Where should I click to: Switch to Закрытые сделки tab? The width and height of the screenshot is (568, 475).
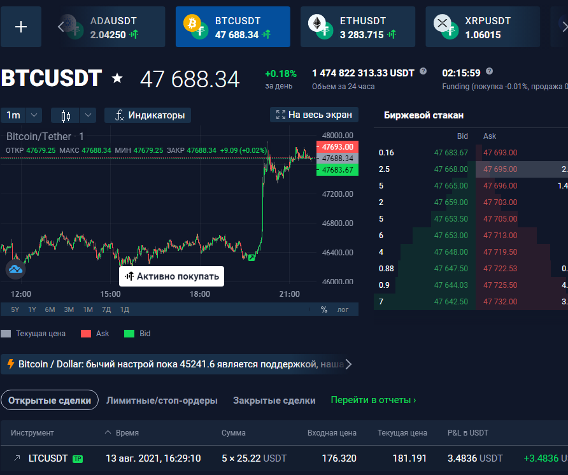click(274, 401)
